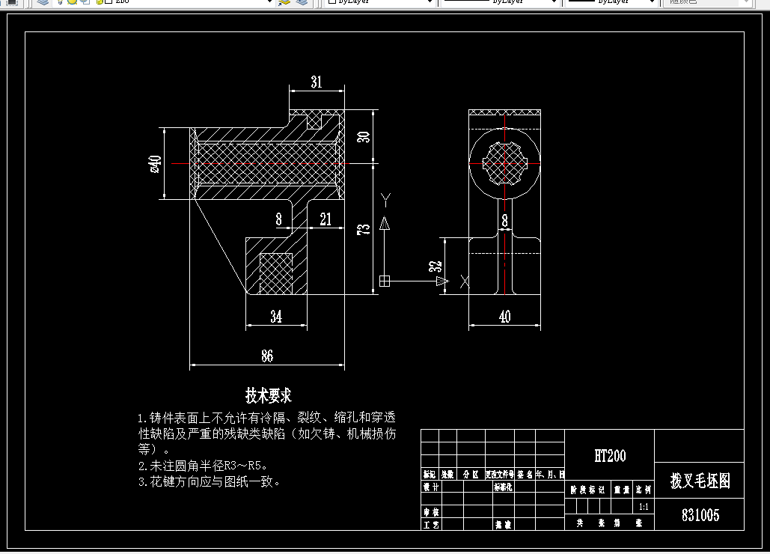Click note 2.未注圆角半径R3~R5
The height and width of the screenshot is (554, 770).
203,466
